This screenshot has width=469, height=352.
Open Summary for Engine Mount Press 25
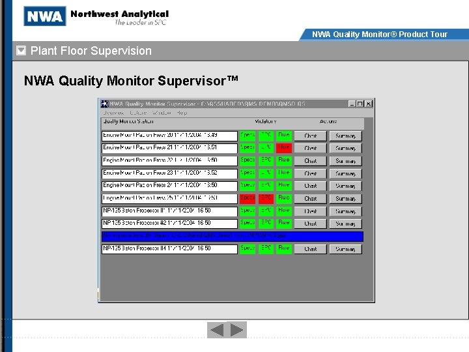point(345,199)
